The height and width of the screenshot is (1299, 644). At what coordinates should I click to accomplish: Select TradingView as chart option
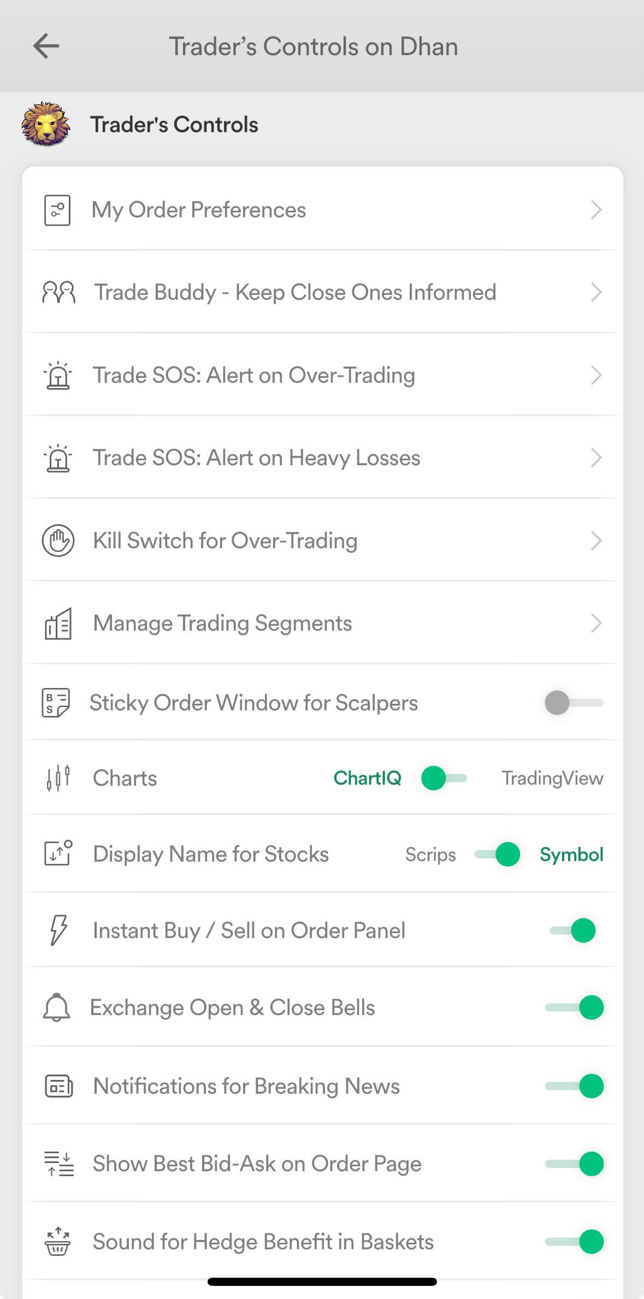552,778
